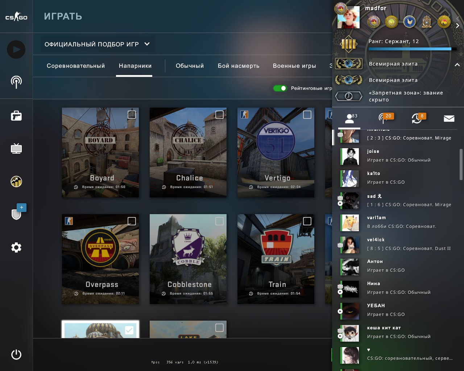Open the Play section from the sidebar
464x371 pixels.
pos(16,49)
